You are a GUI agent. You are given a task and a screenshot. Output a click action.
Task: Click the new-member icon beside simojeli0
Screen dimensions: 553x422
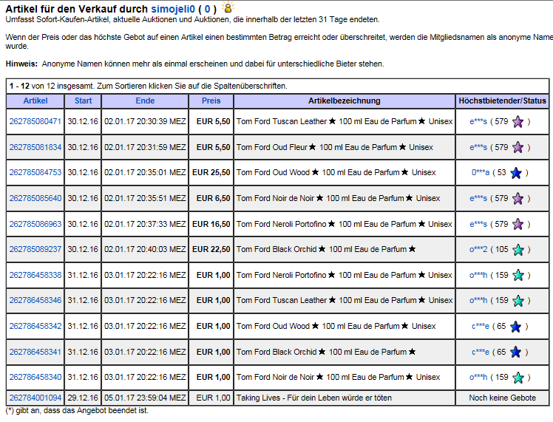pos(228,7)
